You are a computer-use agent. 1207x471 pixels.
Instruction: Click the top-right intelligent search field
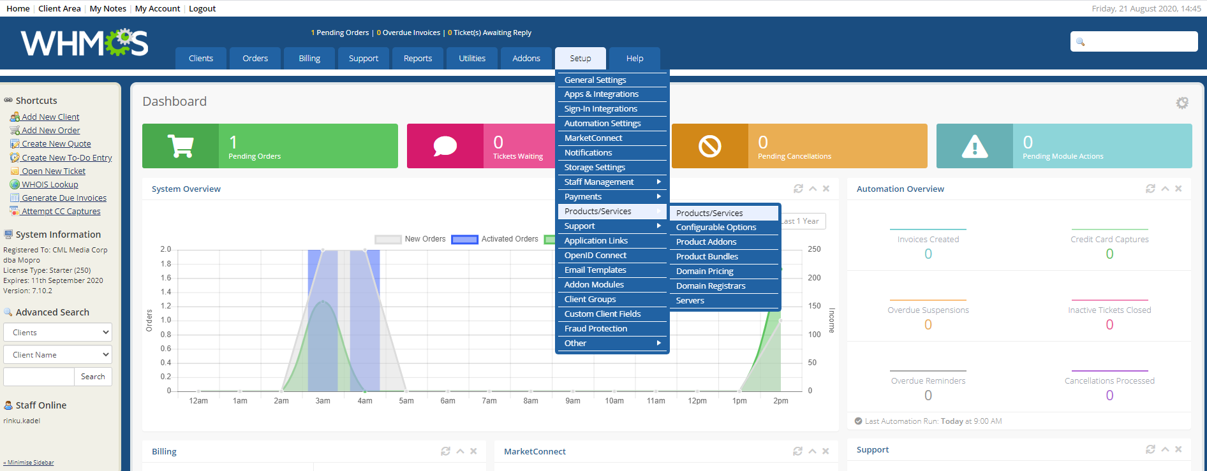tap(1134, 41)
